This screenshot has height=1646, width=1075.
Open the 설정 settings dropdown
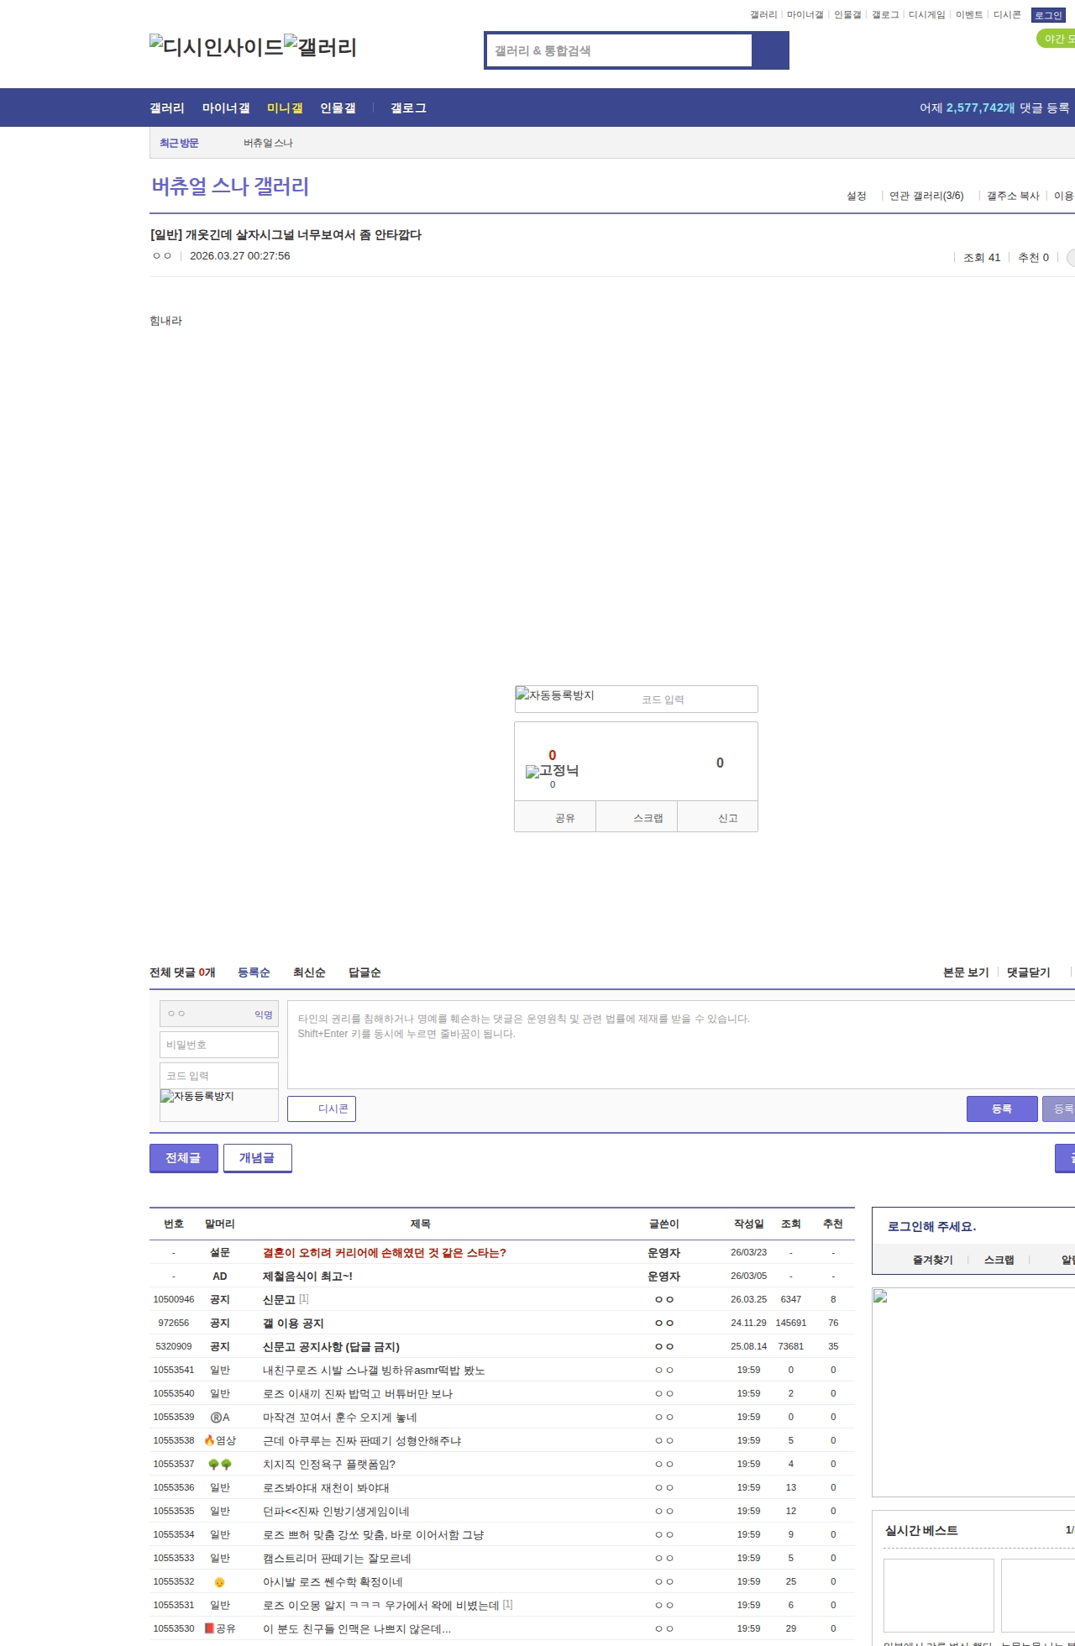coord(856,196)
